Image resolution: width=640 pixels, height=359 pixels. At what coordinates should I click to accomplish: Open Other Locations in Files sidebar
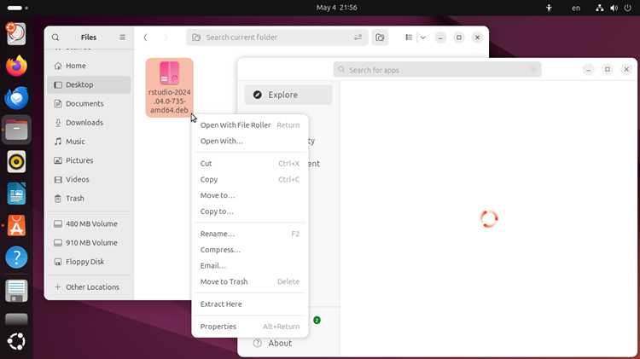point(89,287)
